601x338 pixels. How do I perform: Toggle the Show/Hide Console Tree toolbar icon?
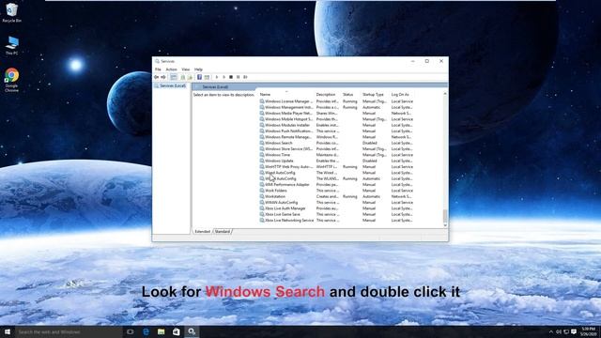[x=174, y=77]
